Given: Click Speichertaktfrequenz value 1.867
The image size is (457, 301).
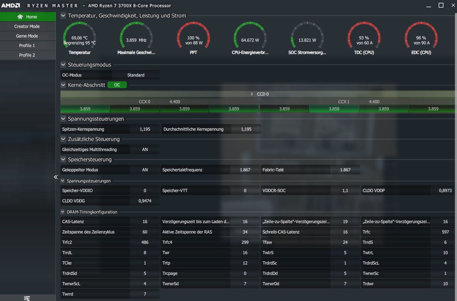Looking at the screenshot, I should pos(245,170).
